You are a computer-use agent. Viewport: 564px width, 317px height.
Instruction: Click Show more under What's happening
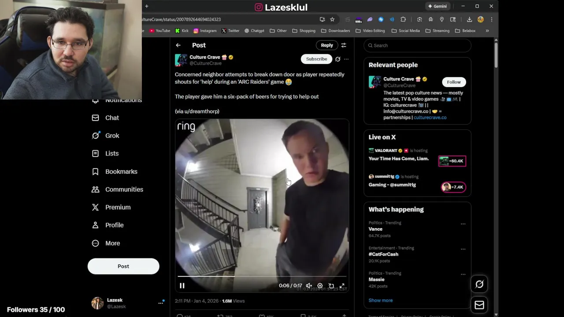click(x=381, y=300)
